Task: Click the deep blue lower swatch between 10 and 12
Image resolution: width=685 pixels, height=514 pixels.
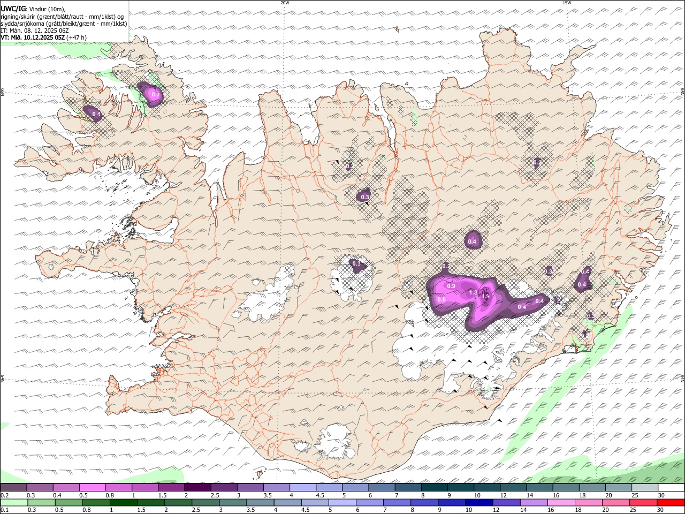Action: tap(479, 503)
